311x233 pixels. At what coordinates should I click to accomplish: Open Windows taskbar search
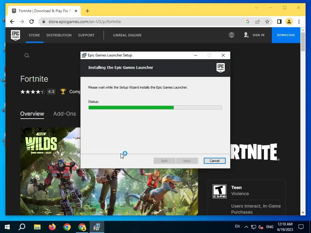click(22, 227)
